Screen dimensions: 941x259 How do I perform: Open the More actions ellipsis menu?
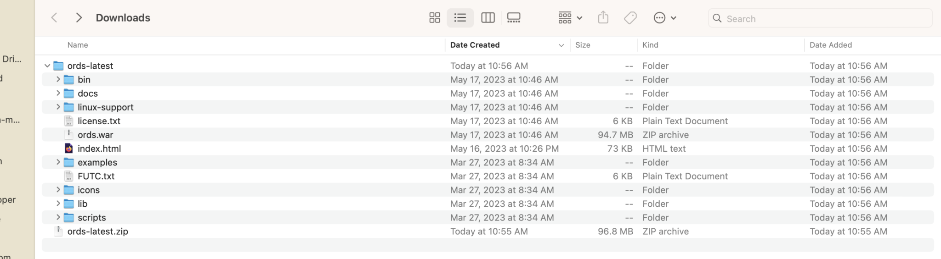point(664,18)
